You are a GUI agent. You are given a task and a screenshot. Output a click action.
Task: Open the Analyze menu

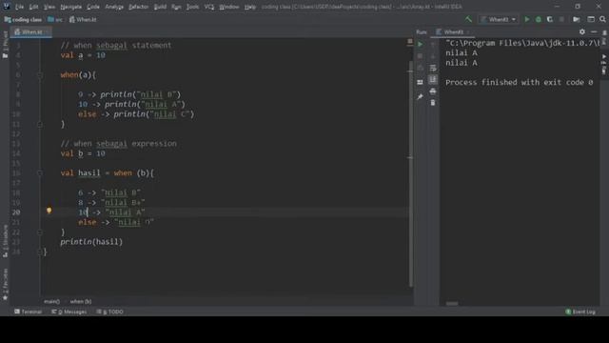click(114, 7)
